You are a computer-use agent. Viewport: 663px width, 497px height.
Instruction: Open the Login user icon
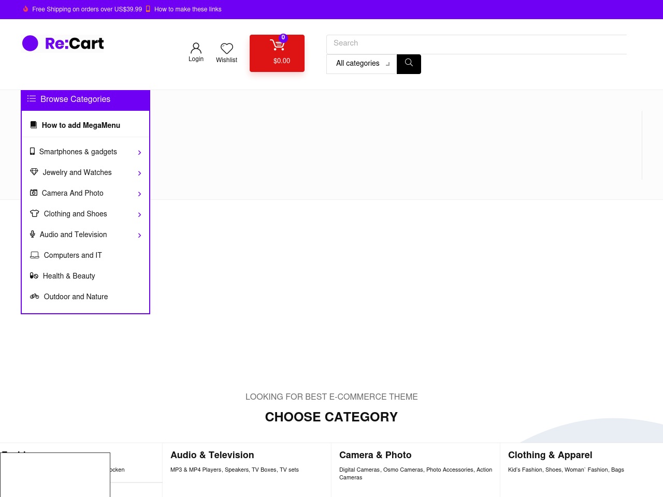196,48
